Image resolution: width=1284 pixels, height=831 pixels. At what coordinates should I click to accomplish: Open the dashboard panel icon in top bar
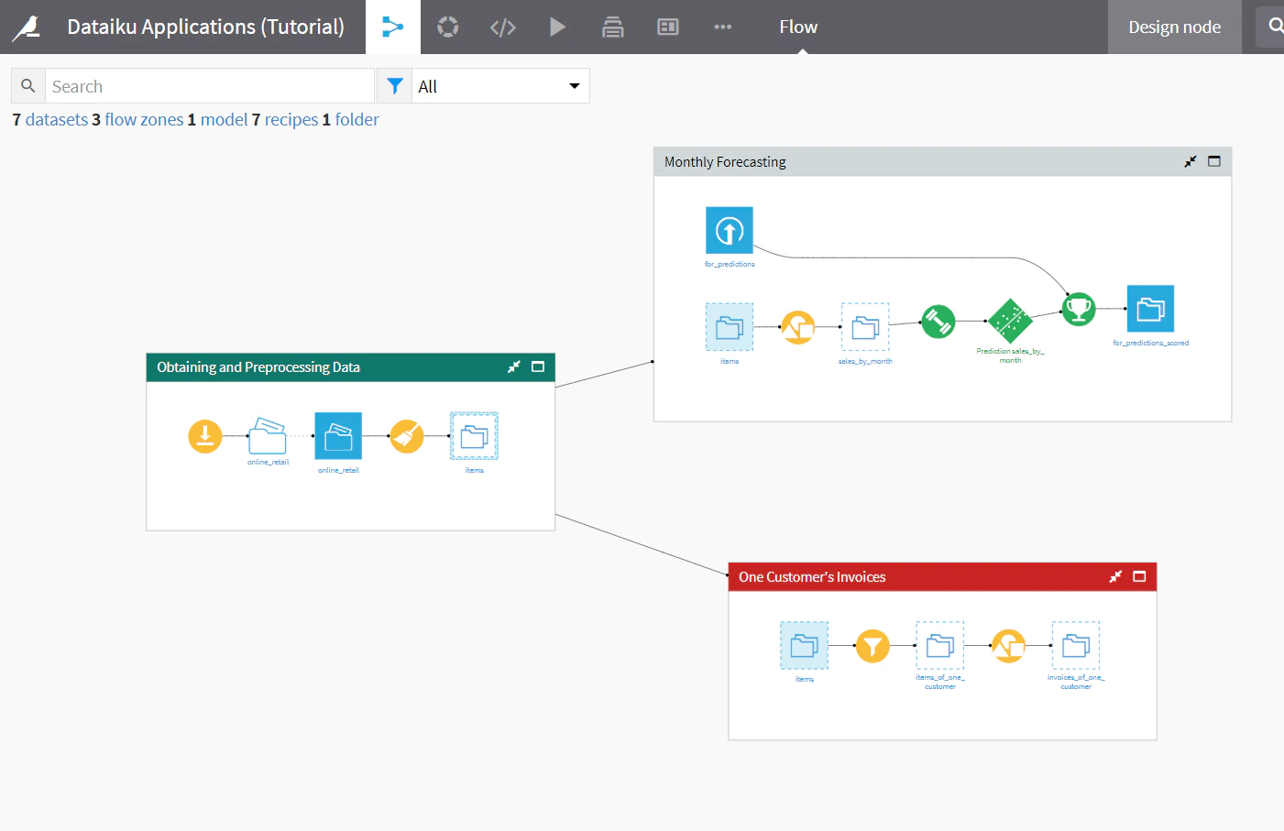coord(668,27)
